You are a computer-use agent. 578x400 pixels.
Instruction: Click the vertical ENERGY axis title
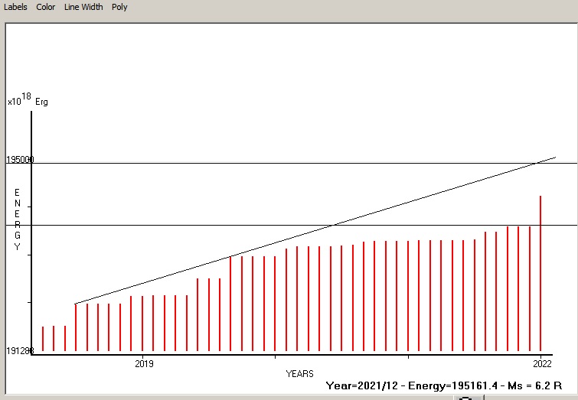[x=17, y=220]
